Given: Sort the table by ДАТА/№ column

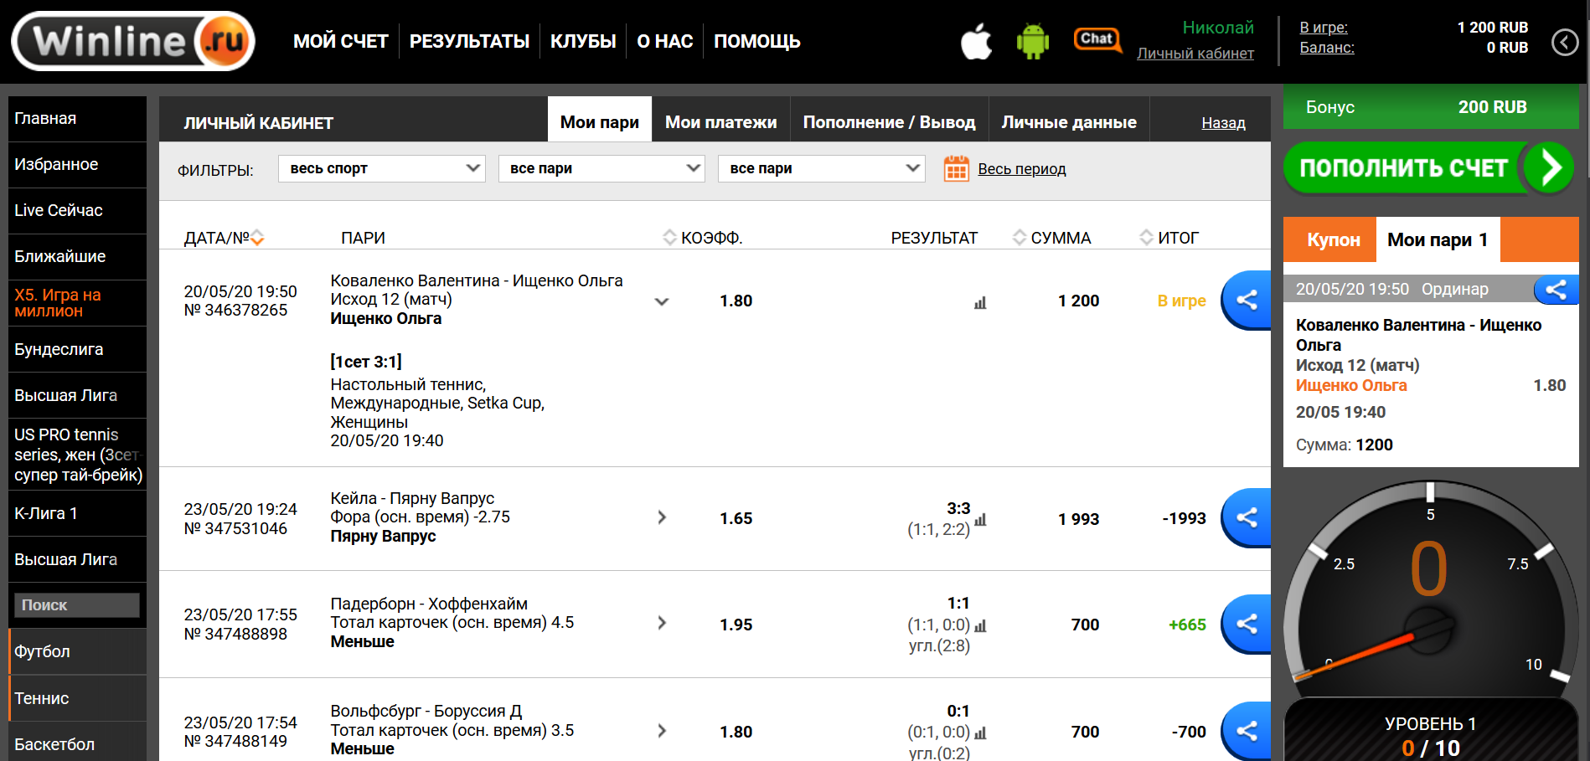Looking at the screenshot, I should tap(257, 238).
